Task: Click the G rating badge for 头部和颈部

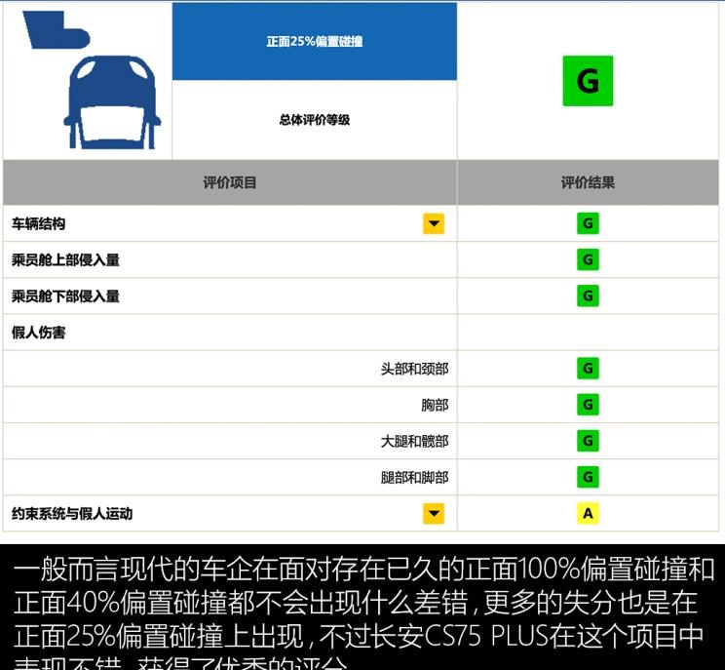Action: pyautogui.click(x=588, y=369)
